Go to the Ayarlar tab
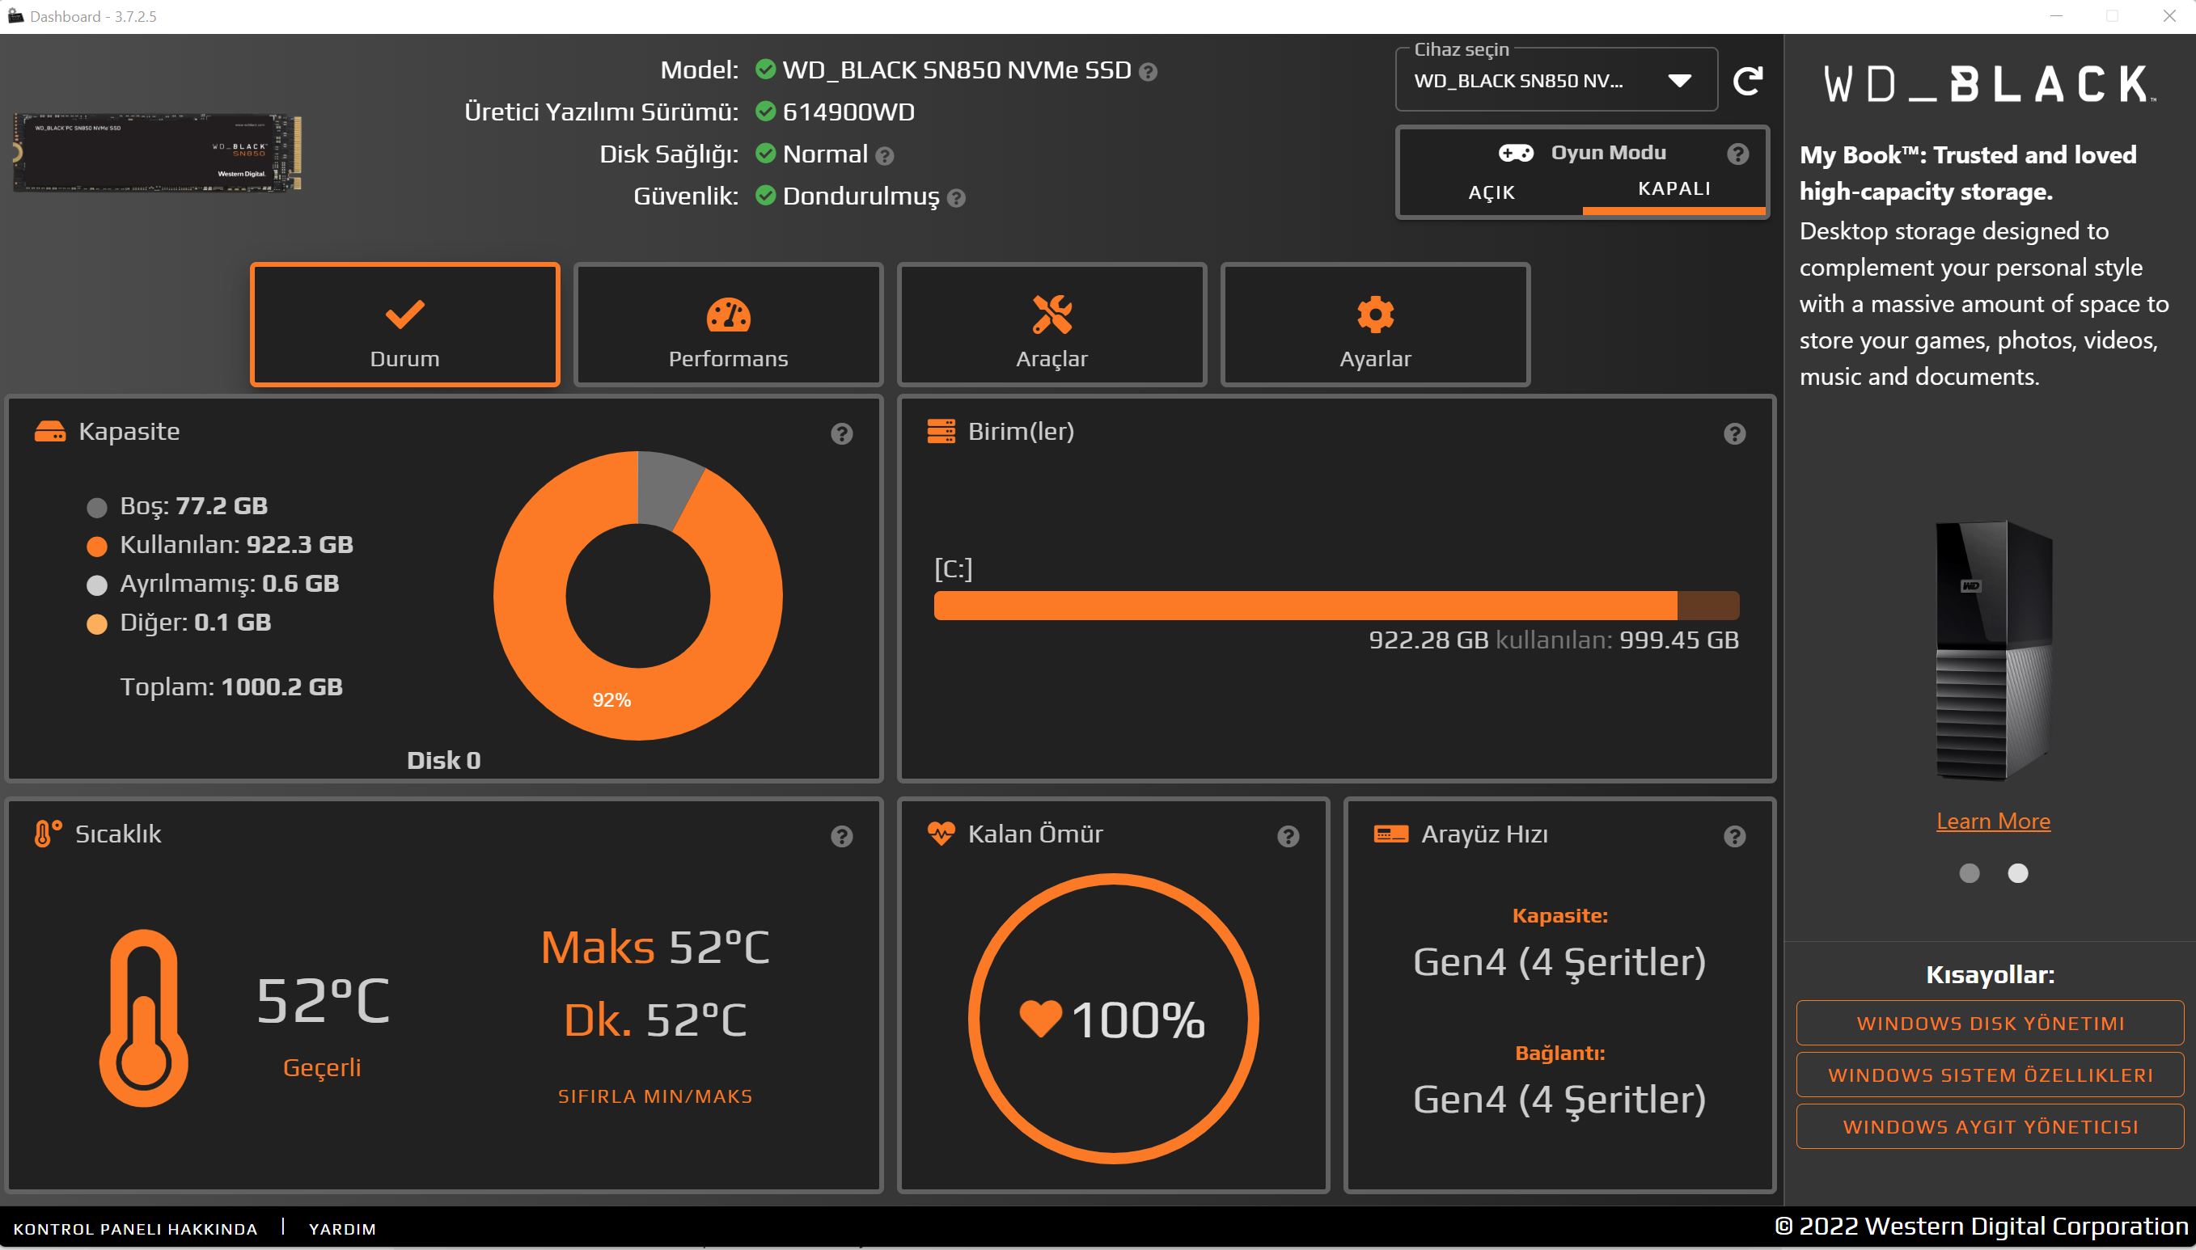This screenshot has width=2196, height=1250. click(1374, 325)
